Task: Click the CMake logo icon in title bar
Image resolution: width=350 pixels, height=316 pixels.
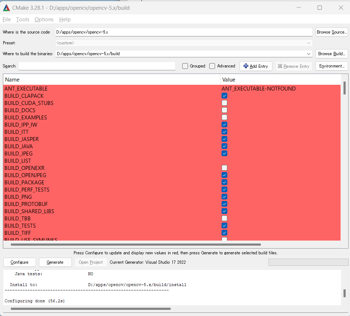Action: (x=6, y=8)
